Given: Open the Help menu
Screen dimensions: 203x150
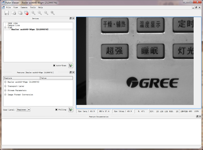Looking at the screenshot, I should (x=41, y=7).
